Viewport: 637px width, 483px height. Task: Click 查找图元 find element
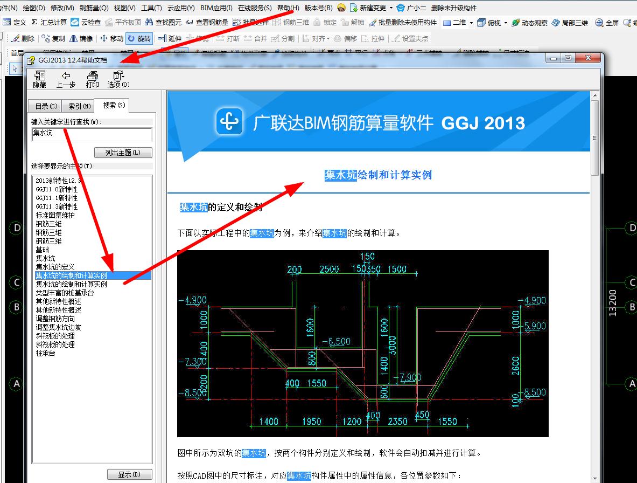[x=163, y=22]
